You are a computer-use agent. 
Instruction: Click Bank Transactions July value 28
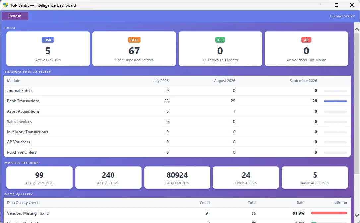pyautogui.click(x=166, y=101)
